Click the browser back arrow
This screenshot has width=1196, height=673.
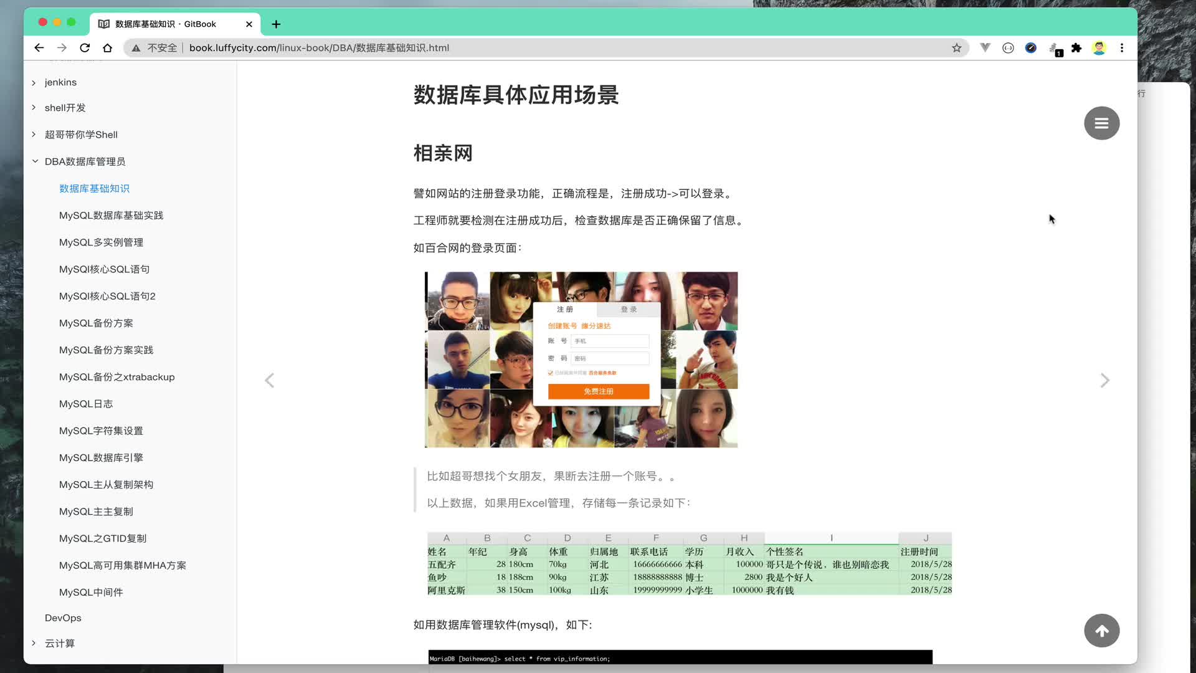pyautogui.click(x=39, y=48)
